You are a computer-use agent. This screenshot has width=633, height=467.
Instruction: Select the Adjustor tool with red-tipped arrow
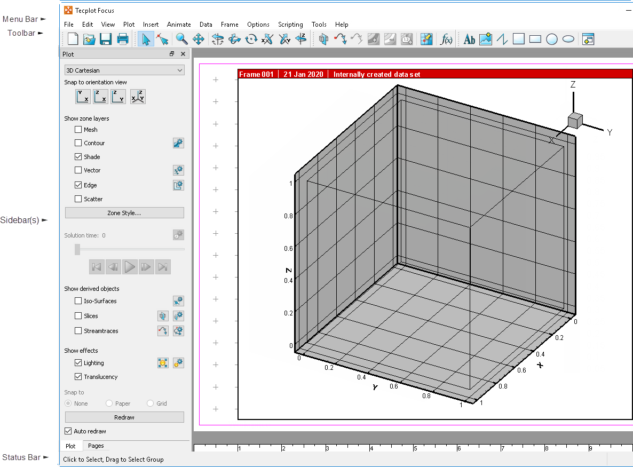[x=163, y=39]
